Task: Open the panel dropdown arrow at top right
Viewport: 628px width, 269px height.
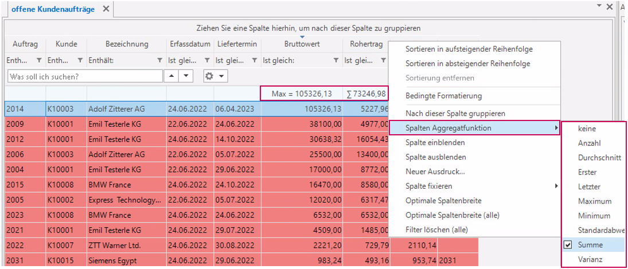Action: click(599, 5)
